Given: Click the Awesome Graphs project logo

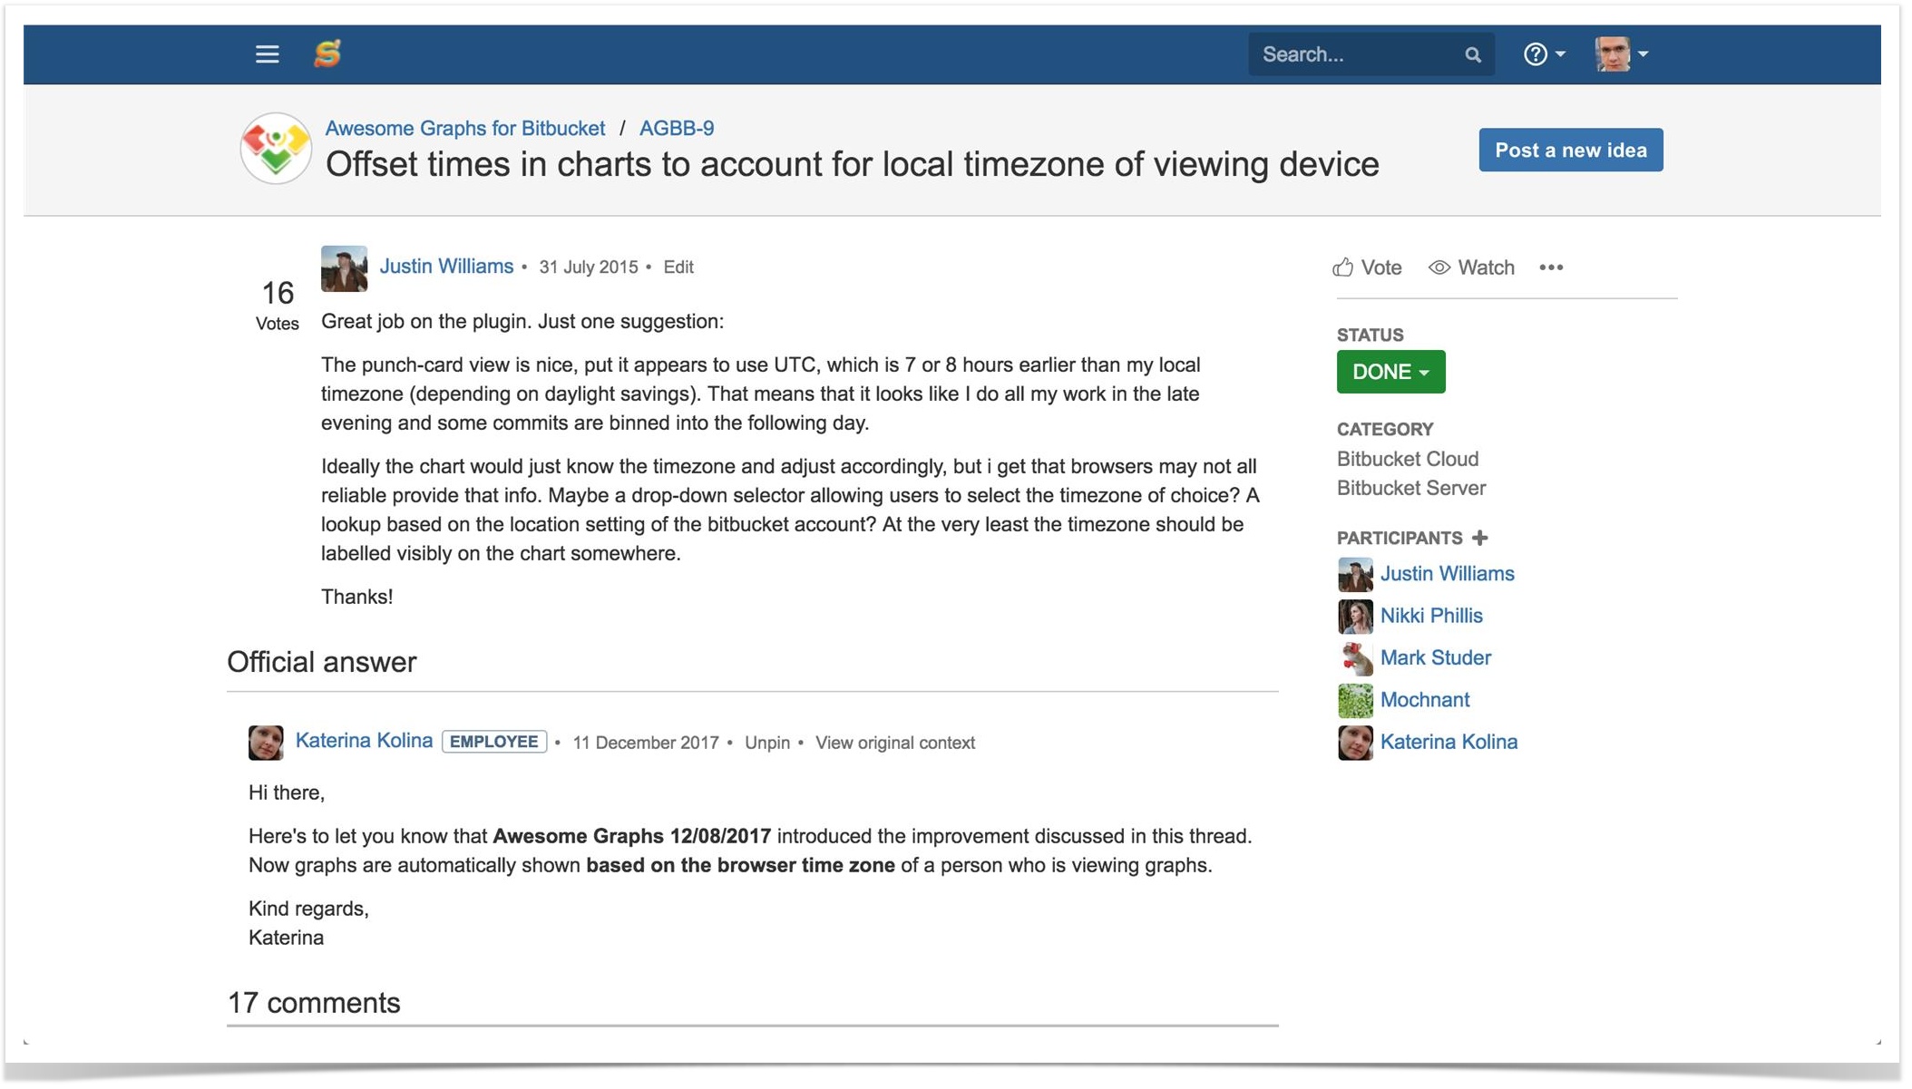Looking at the screenshot, I should click(x=276, y=148).
